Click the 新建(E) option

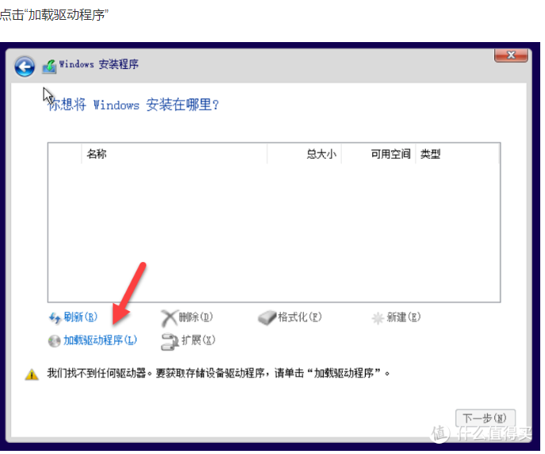click(404, 317)
